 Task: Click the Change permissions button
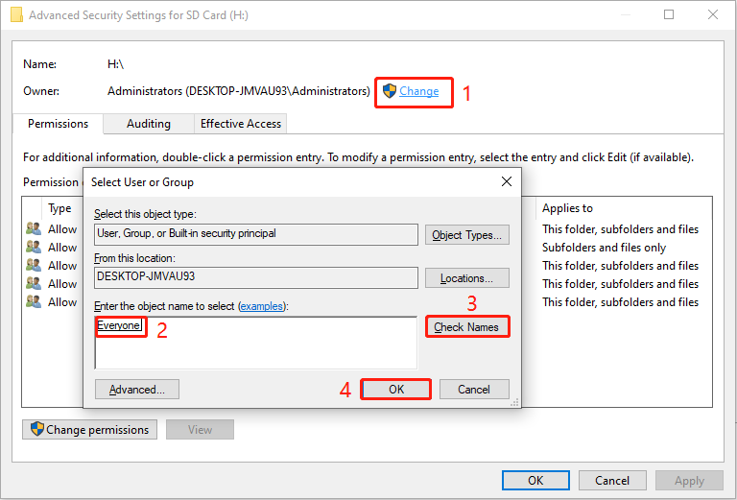point(90,430)
